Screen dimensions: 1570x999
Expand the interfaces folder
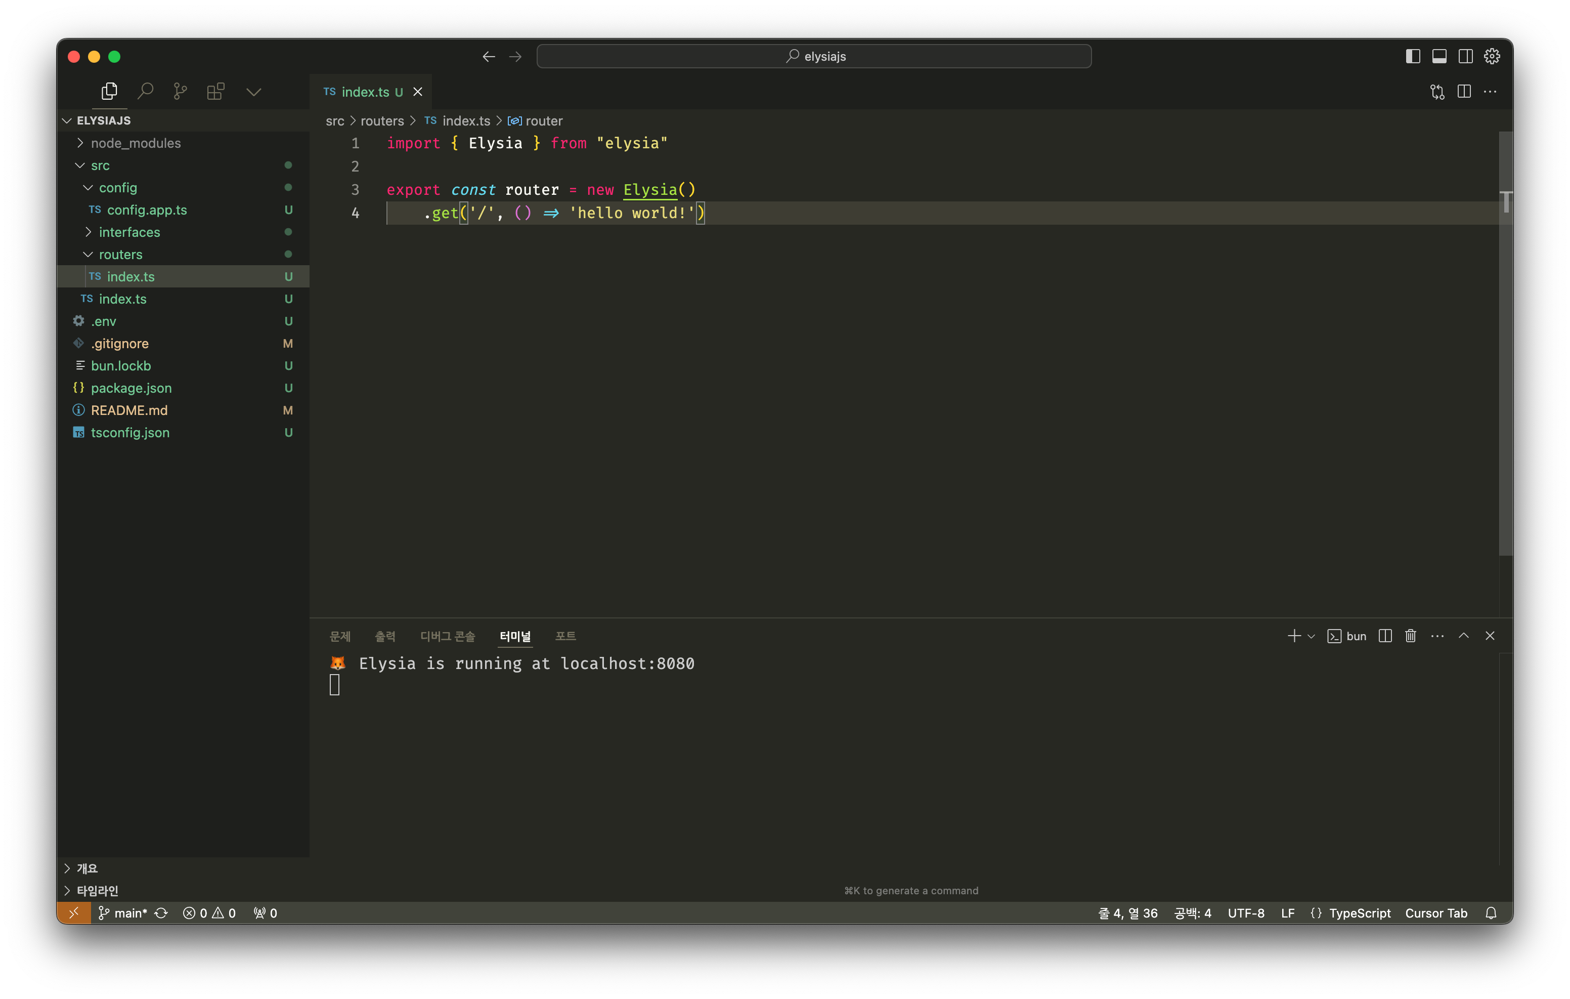pos(129,232)
